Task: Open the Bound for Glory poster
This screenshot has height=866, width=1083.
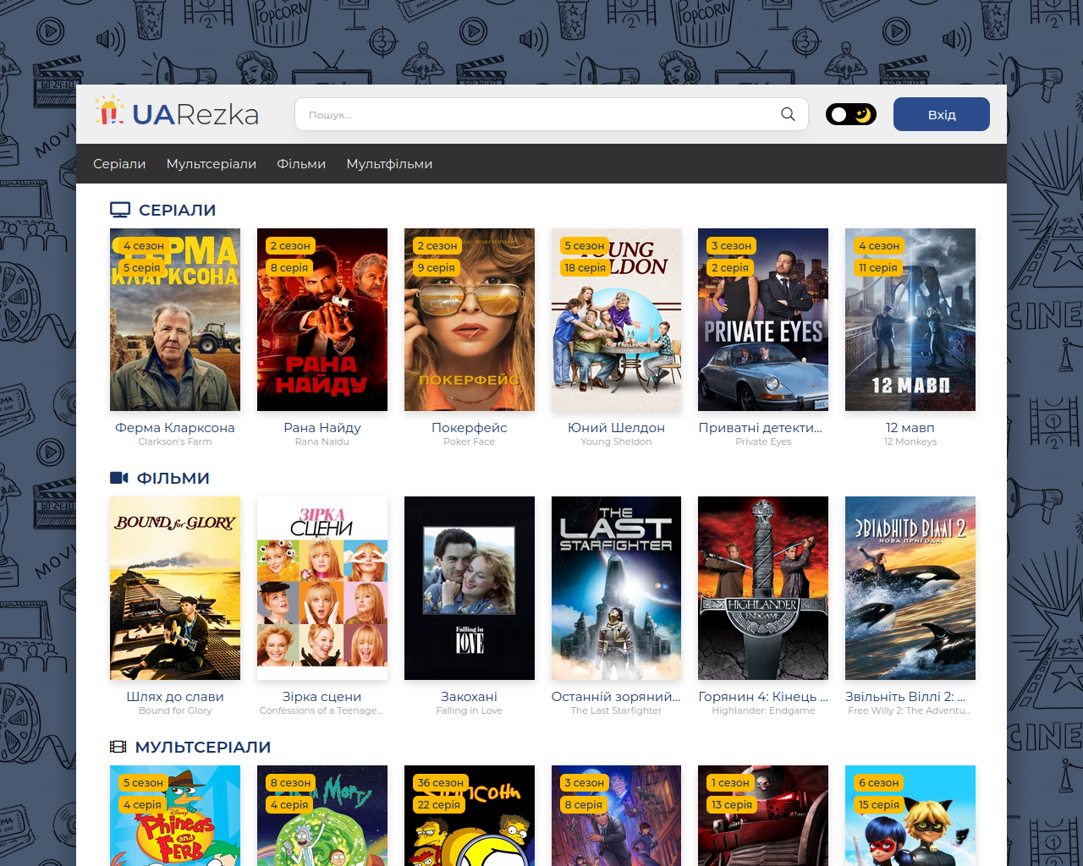Action: pyautogui.click(x=175, y=588)
